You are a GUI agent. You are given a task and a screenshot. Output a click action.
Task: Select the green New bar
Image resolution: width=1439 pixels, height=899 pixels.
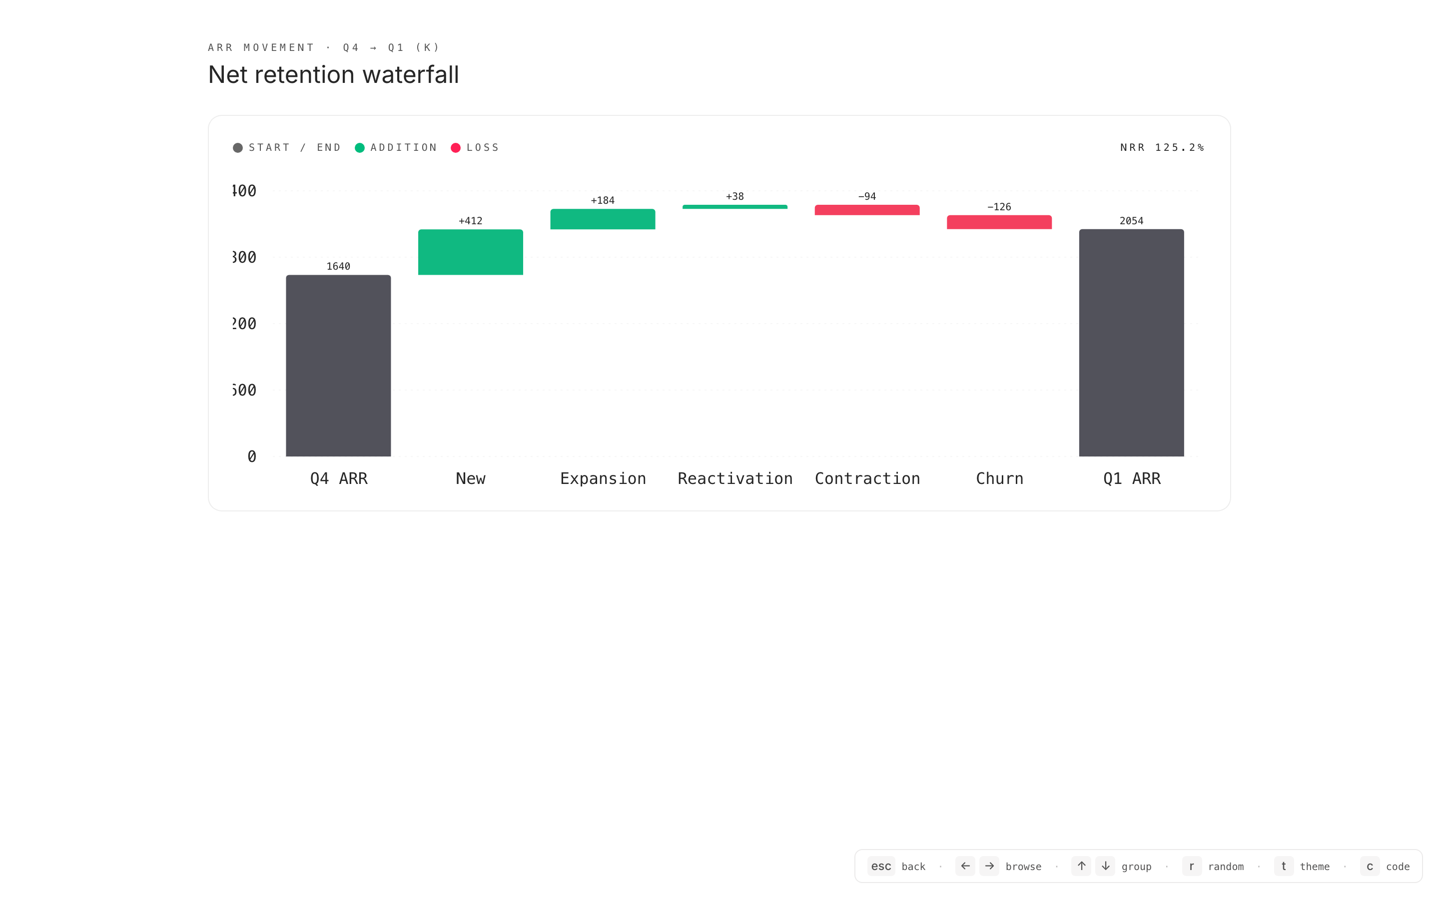pyautogui.click(x=470, y=252)
